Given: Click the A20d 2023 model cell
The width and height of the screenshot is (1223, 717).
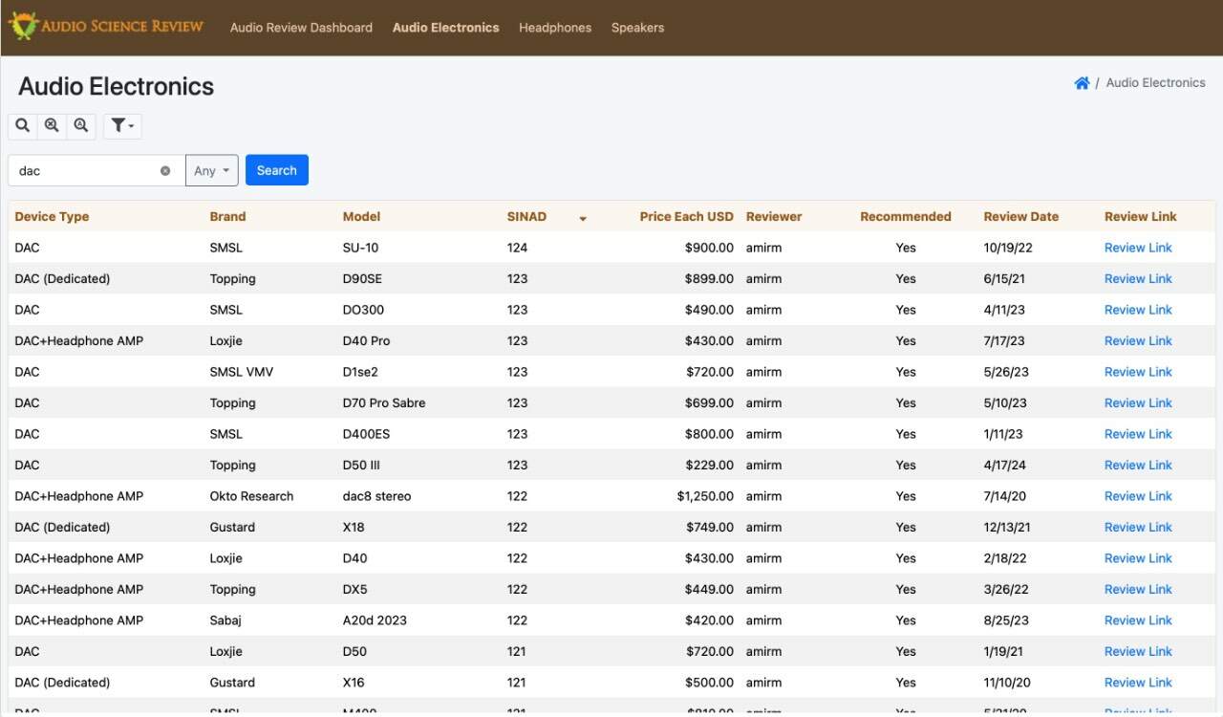Looking at the screenshot, I should [x=375, y=620].
